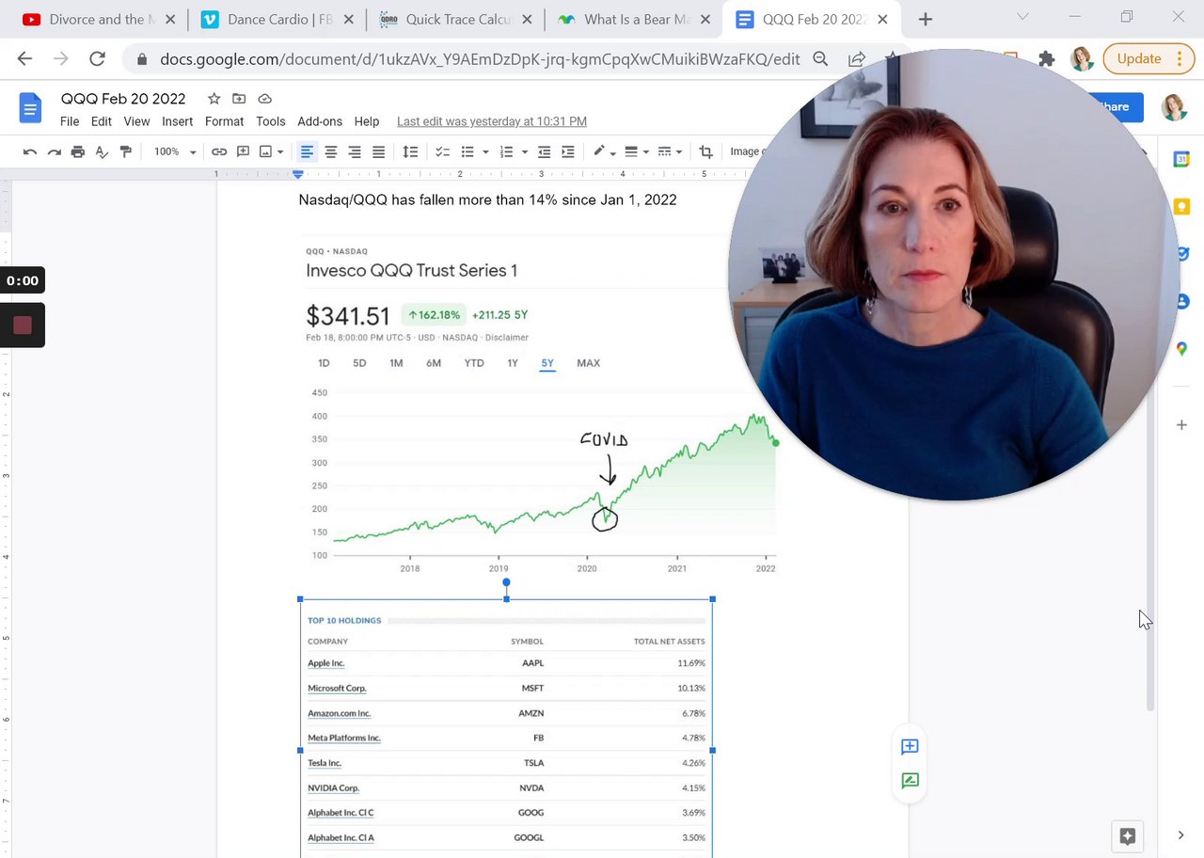1204x858 pixels.
Task: Toggle the checklist format
Action: pyautogui.click(x=442, y=151)
